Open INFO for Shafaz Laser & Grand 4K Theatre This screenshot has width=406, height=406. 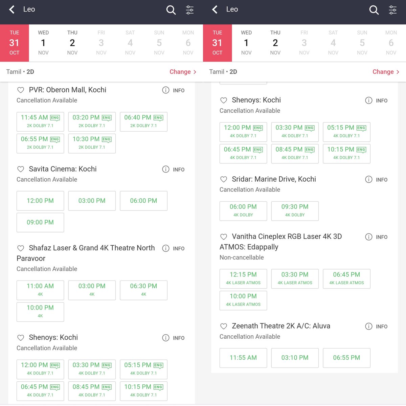click(173, 248)
